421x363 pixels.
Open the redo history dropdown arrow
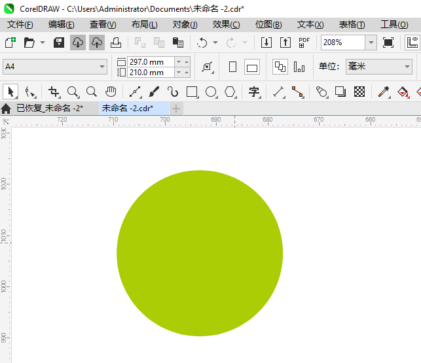[x=245, y=43]
